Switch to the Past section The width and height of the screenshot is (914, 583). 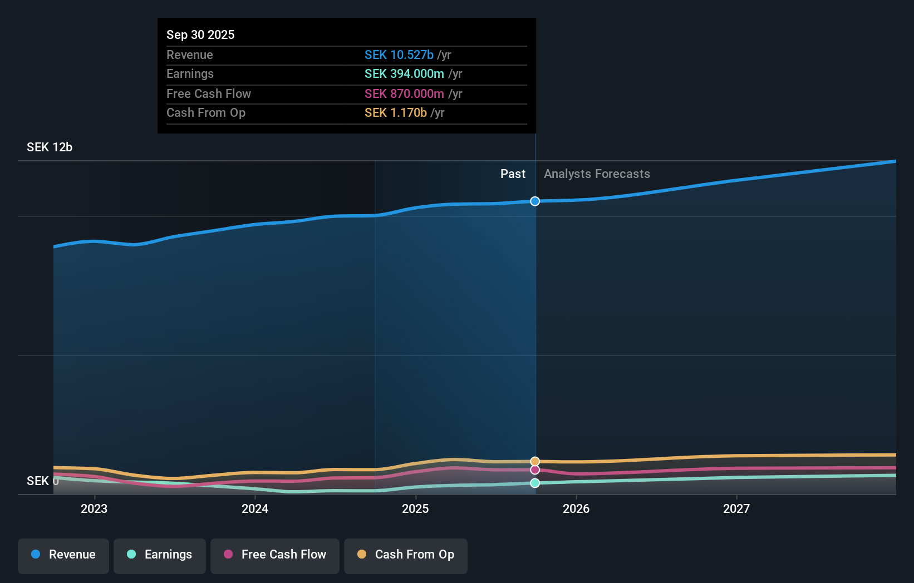coord(513,174)
